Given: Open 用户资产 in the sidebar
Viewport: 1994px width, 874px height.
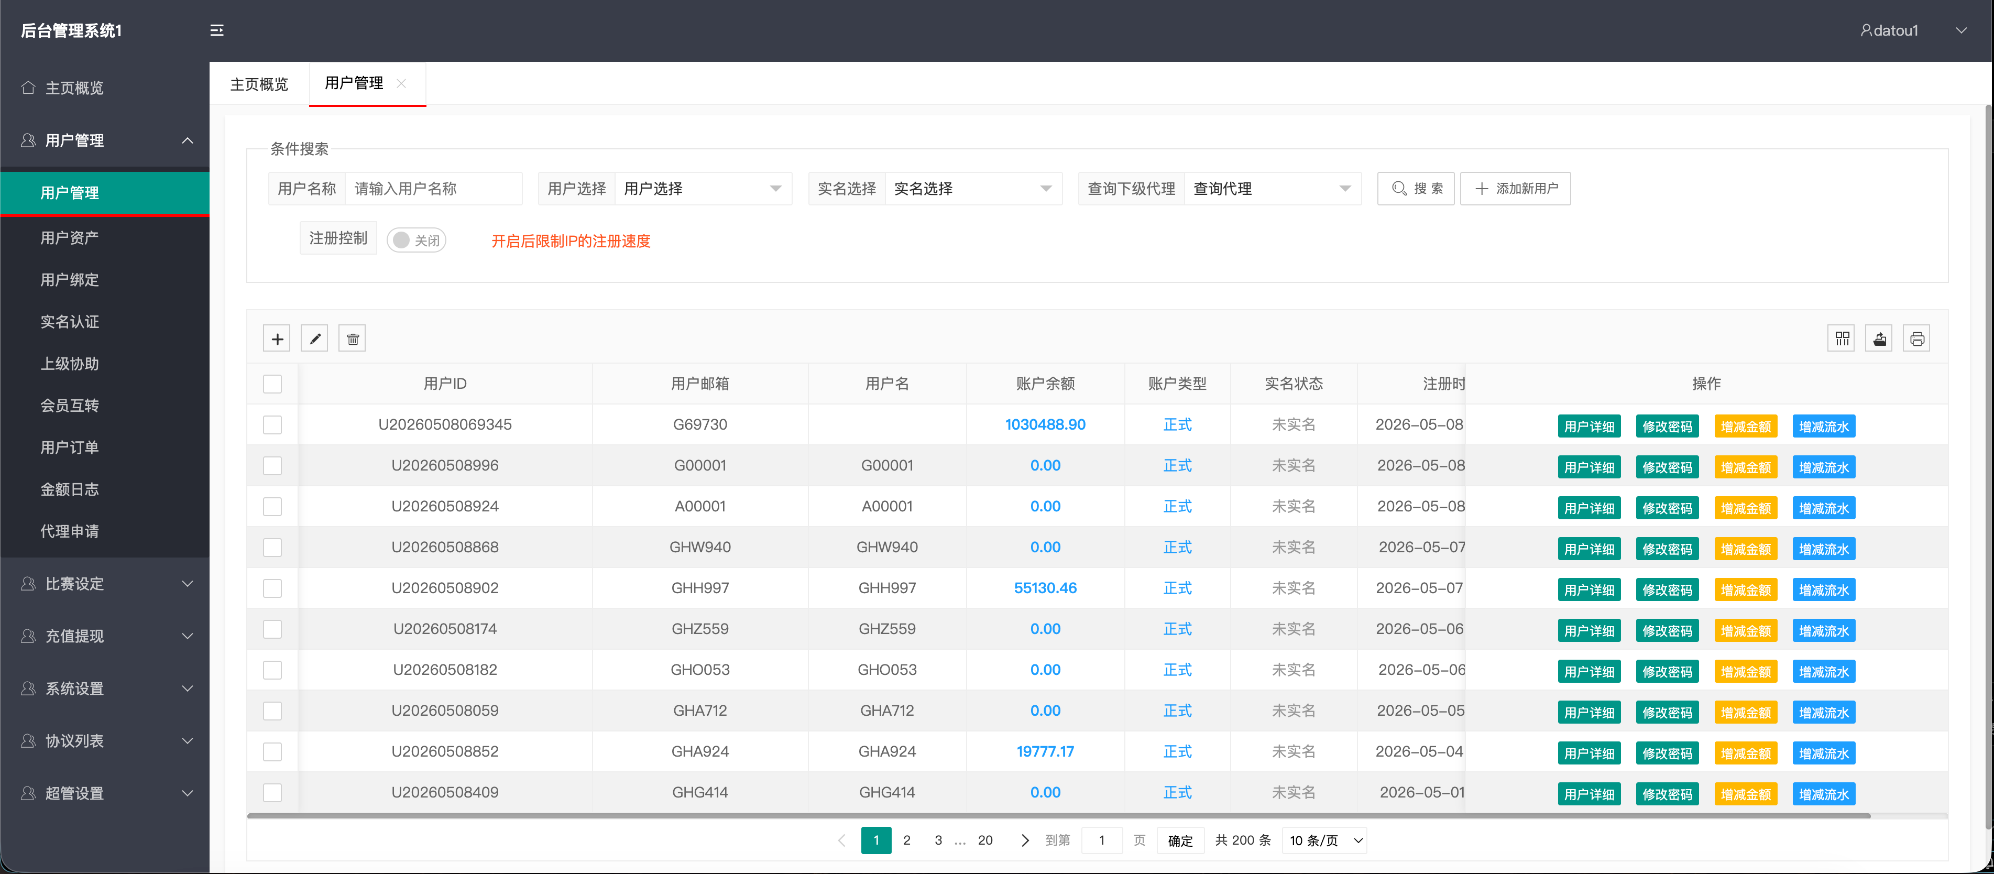Looking at the screenshot, I should pyautogui.click(x=104, y=238).
